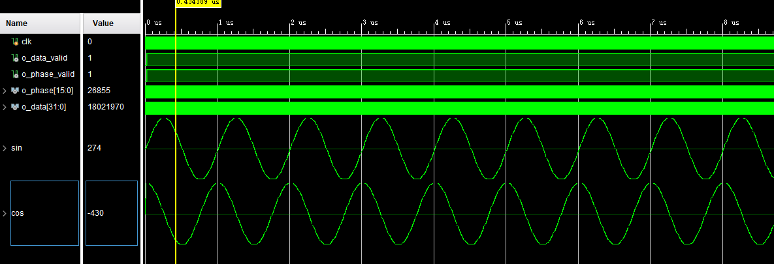774x264 pixels.
Task: Click the 1 us mark on time ruler
Action: tap(225, 23)
